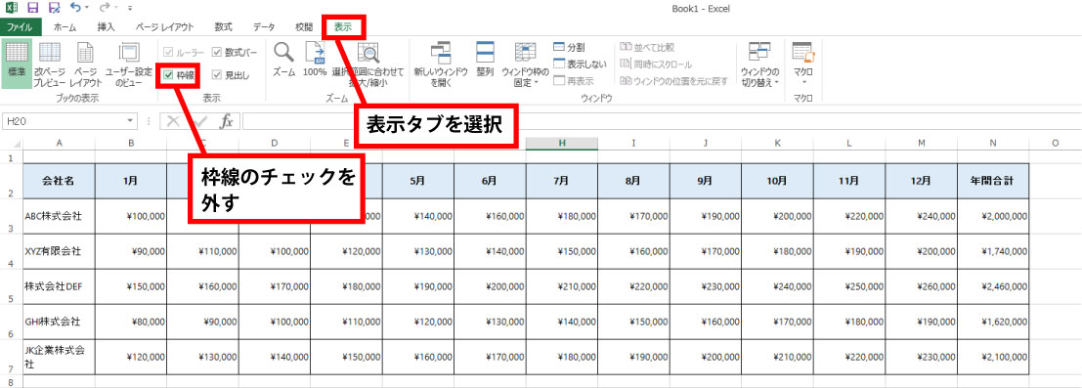Click the Excel application icon in title bar

click(x=11, y=8)
